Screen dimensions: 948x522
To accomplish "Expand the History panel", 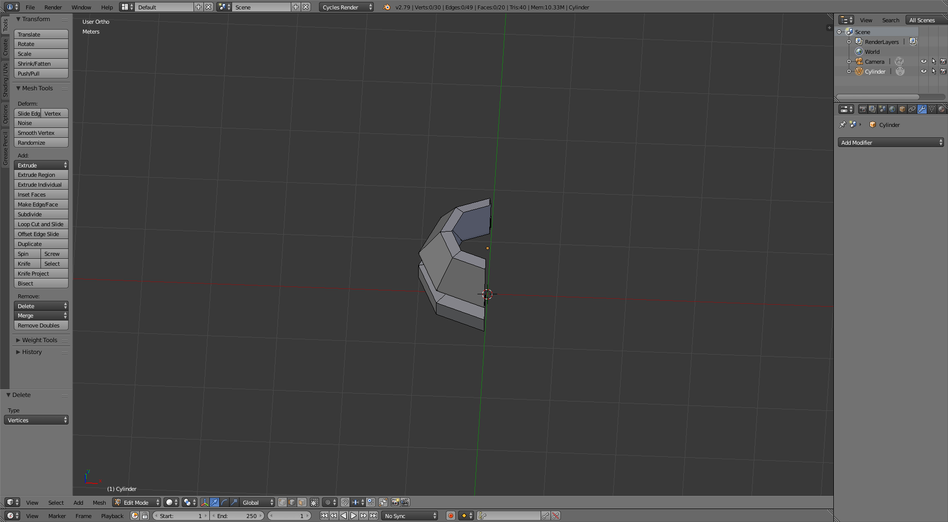I will click(x=29, y=352).
